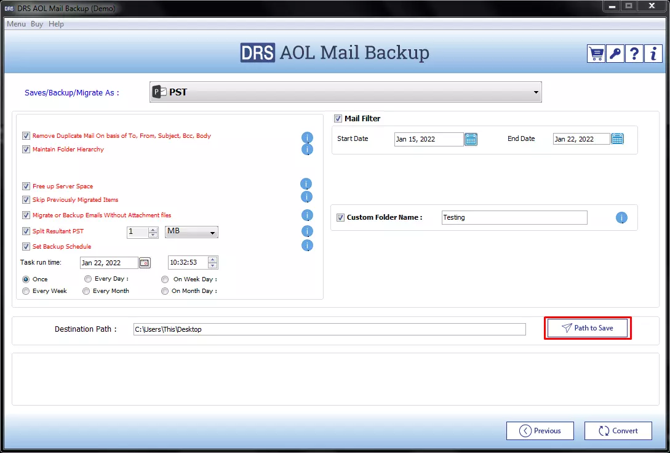This screenshot has width=670, height=453.
Task: Toggle Free up Server Space checkbox
Action: pyautogui.click(x=26, y=186)
